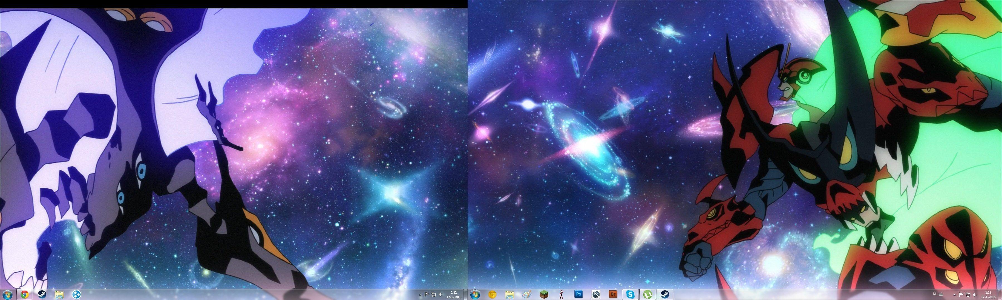Open Google Chrome from the first monitor's taskbar
1002x300 pixels.
[x=24, y=294]
